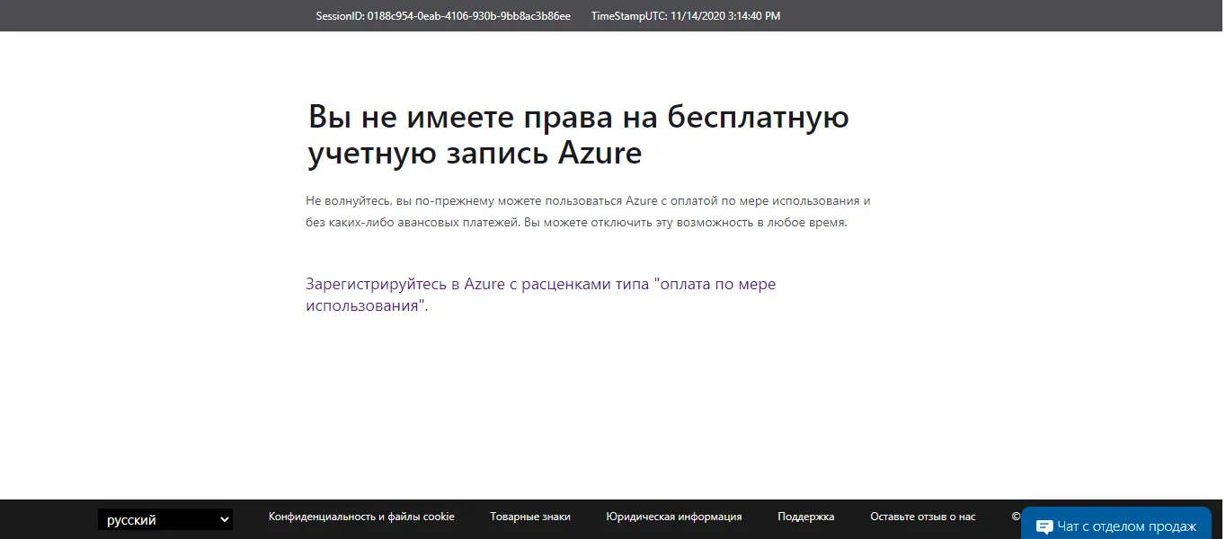Select the SessionID text in header
1226x539 pixels.
pos(443,16)
